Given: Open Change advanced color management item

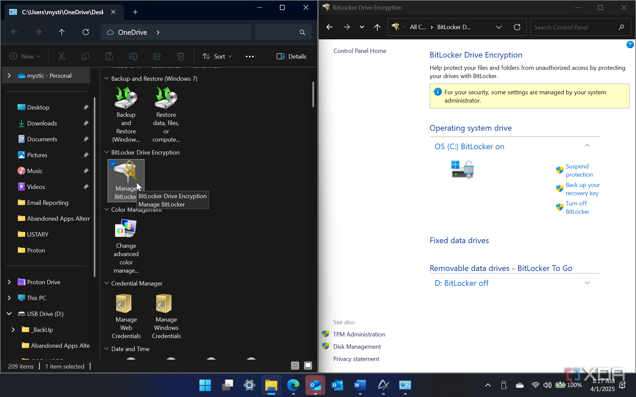Looking at the screenshot, I should point(126,246).
